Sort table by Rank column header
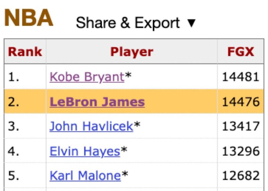This screenshot has width=268, height=191. pyautogui.click(x=25, y=52)
